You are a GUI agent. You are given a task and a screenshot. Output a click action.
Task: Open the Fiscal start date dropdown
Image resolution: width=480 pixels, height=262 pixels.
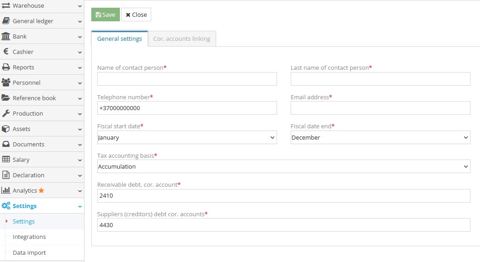point(186,137)
